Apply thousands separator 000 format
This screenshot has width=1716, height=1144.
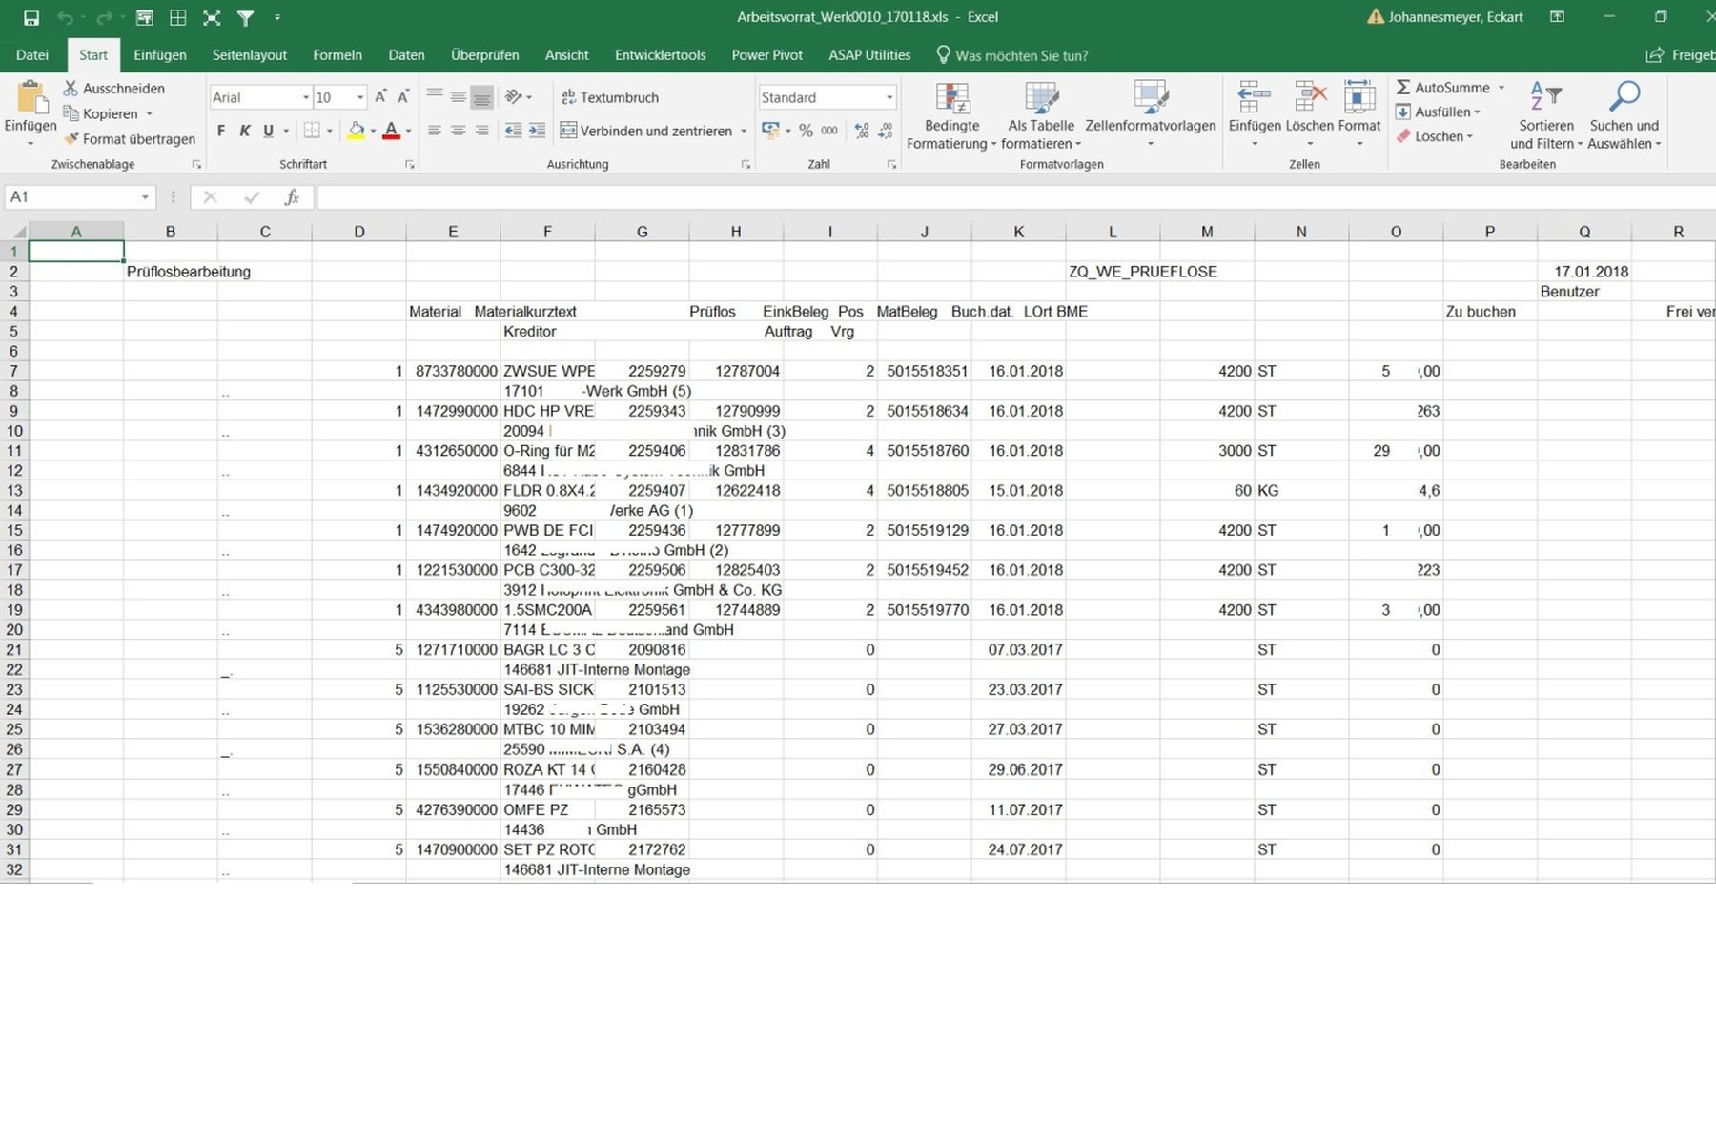[829, 131]
